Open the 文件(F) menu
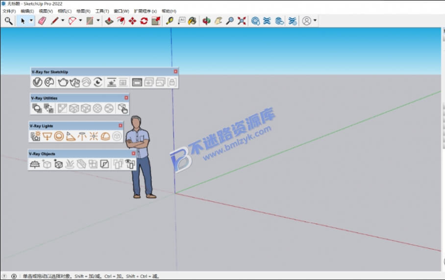445x280 pixels. click(x=9, y=11)
